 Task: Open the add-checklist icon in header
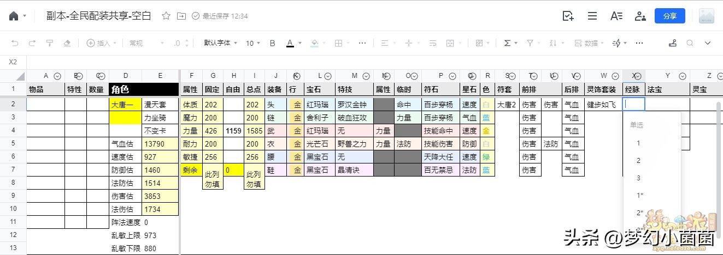pyautogui.click(x=568, y=16)
